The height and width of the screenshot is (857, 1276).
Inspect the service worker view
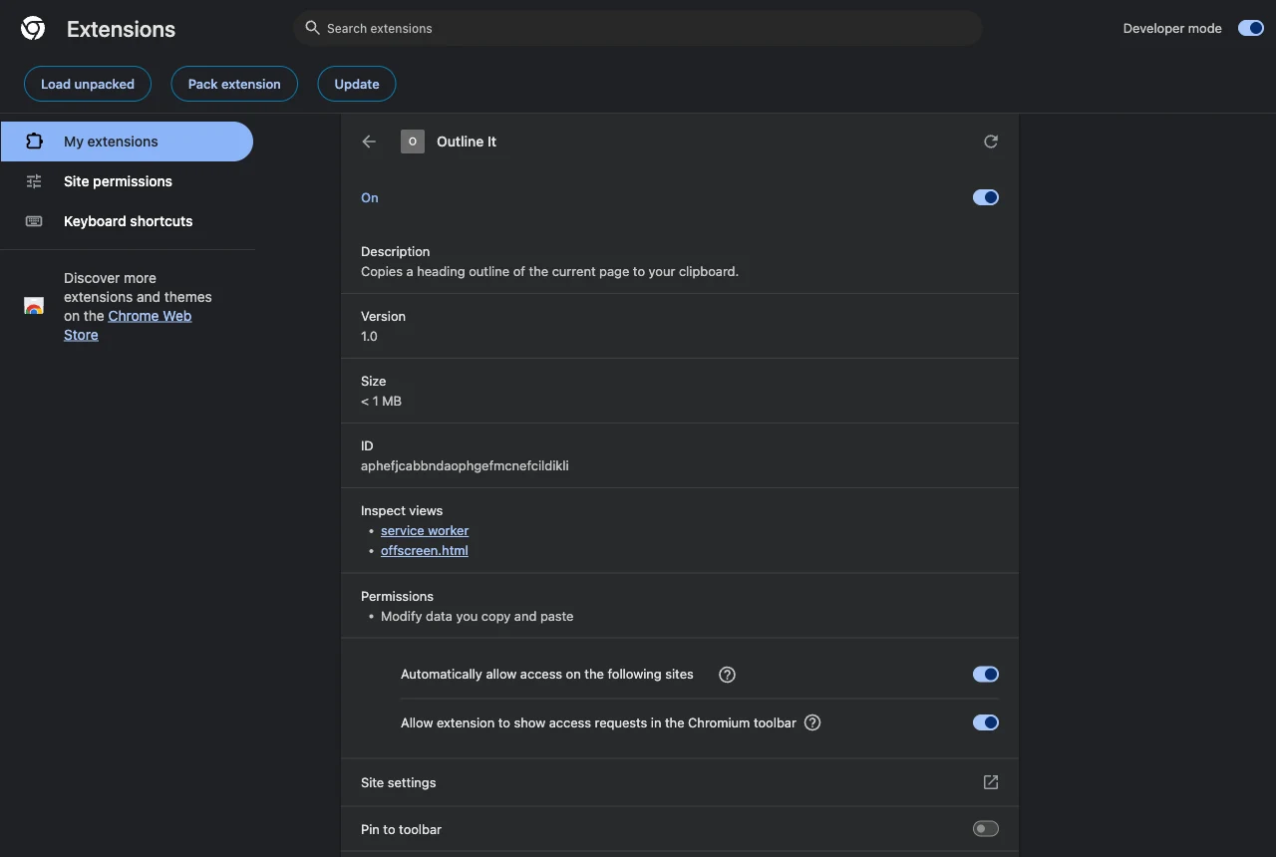pos(425,531)
